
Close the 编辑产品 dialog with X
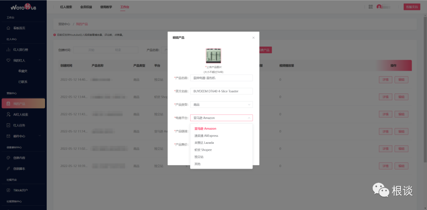[x=253, y=37]
